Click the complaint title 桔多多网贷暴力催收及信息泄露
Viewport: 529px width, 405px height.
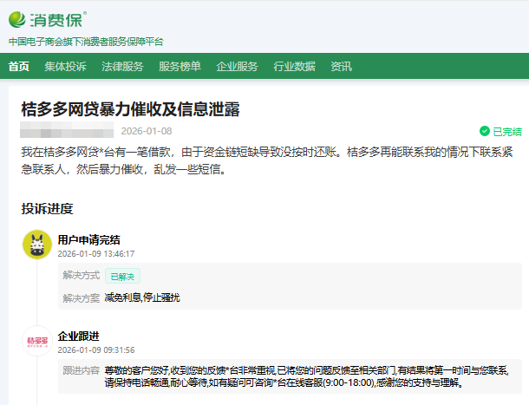pos(130,109)
